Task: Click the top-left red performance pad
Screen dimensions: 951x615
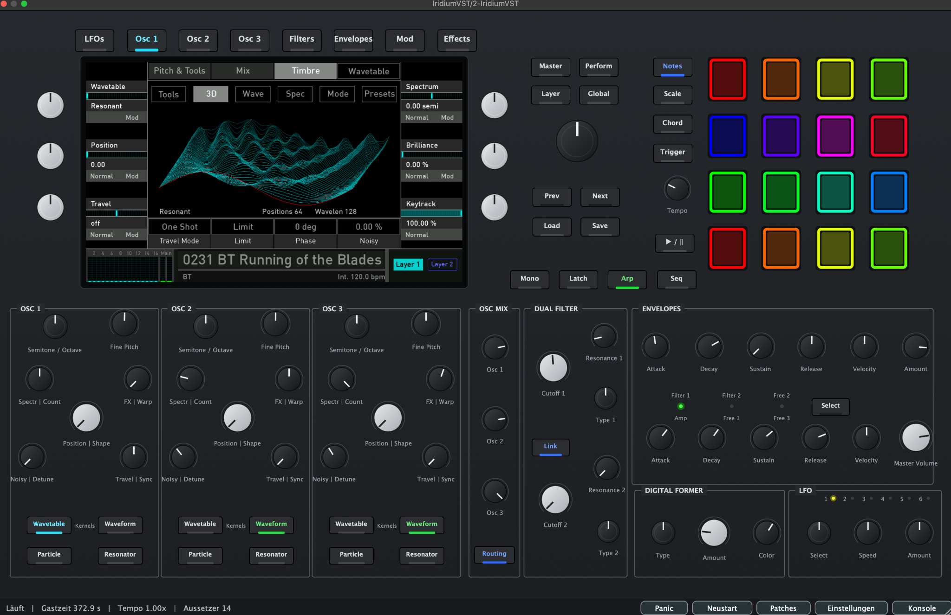Action: 727,79
